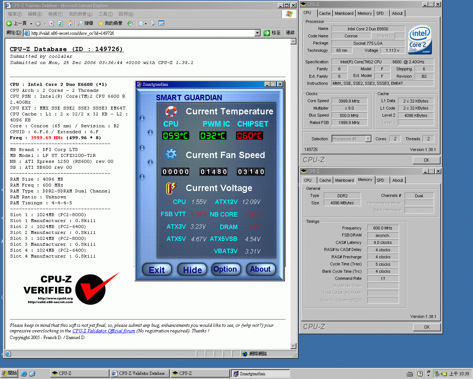Image resolution: width=473 pixels, height=379 pixels.
Task: Switch to Mainboard tab in lower CPU-Z window
Action: tap(344, 180)
